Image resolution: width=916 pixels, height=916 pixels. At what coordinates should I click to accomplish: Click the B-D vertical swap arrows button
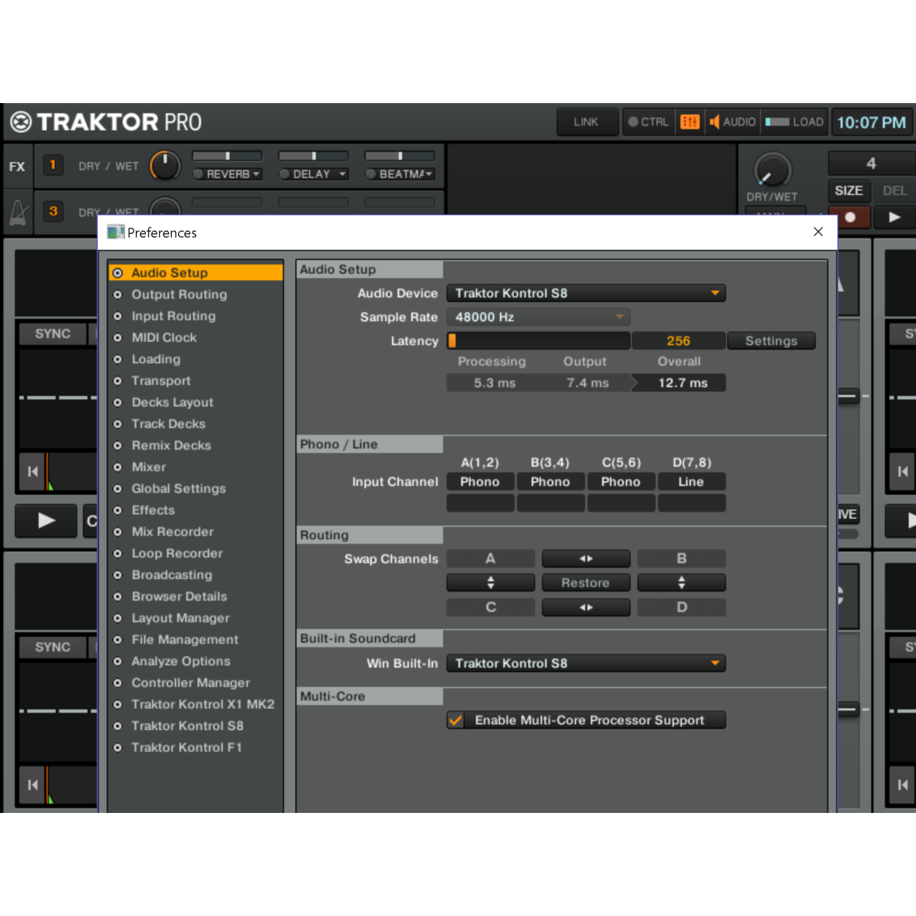tap(681, 583)
